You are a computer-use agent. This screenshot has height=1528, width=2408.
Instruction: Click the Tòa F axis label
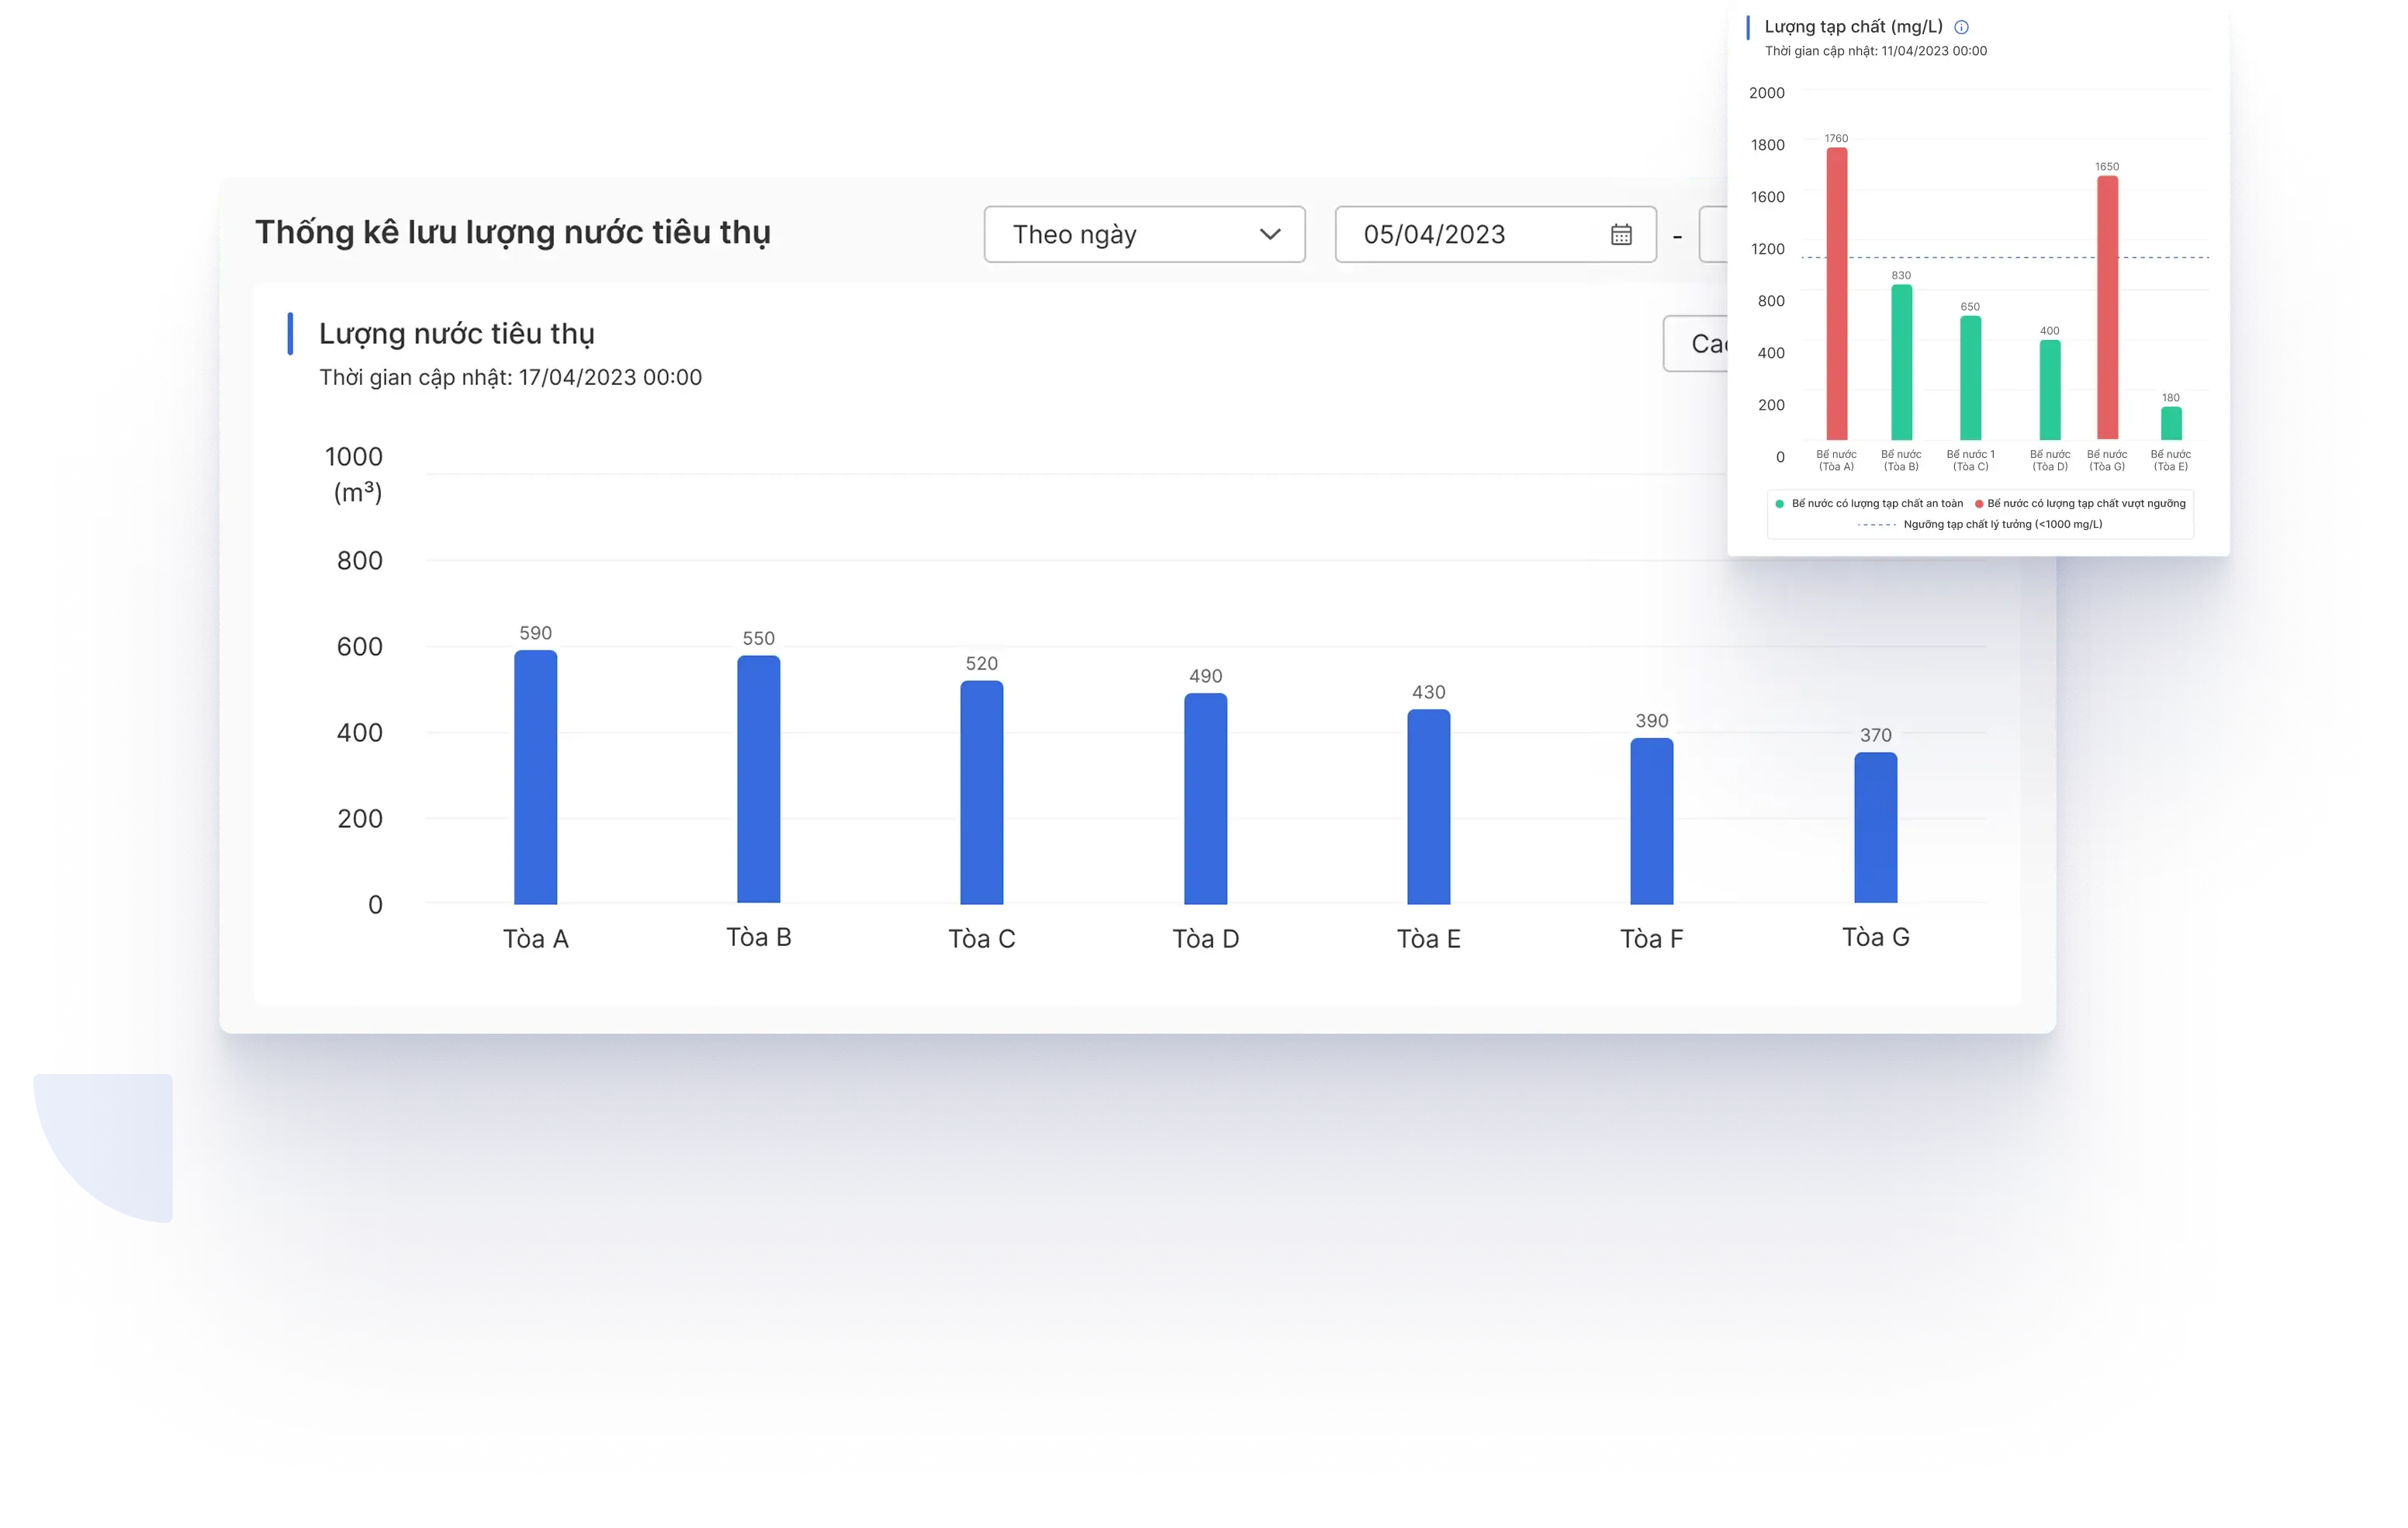(x=1651, y=939)
